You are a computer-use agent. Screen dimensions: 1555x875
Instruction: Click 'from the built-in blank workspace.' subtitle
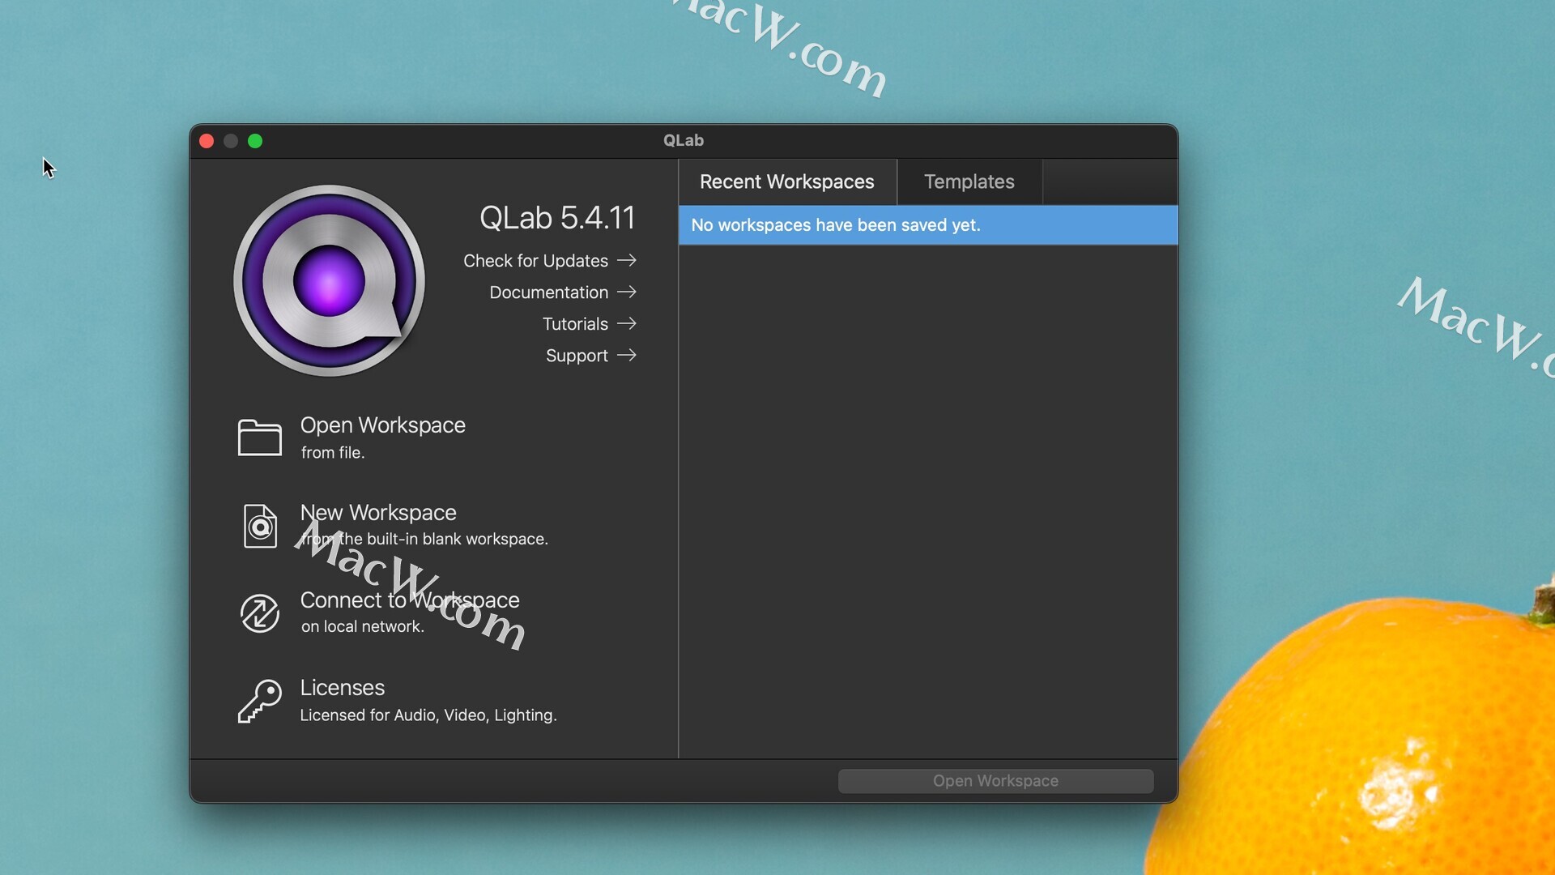coord(424,539)
